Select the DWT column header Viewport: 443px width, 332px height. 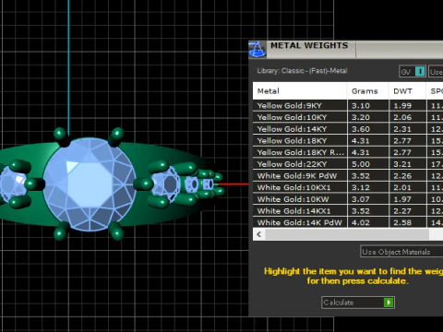point(408,91)
